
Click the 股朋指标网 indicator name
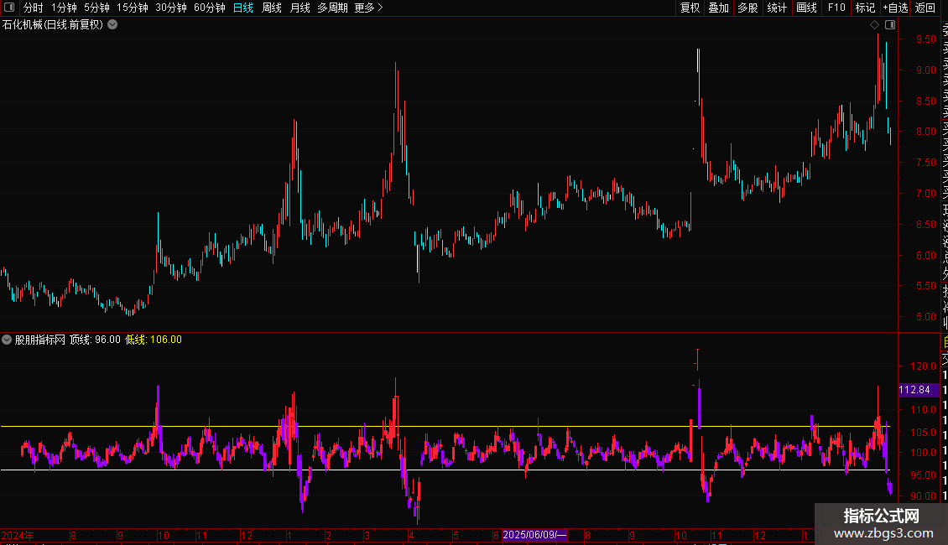click(40, 340)
